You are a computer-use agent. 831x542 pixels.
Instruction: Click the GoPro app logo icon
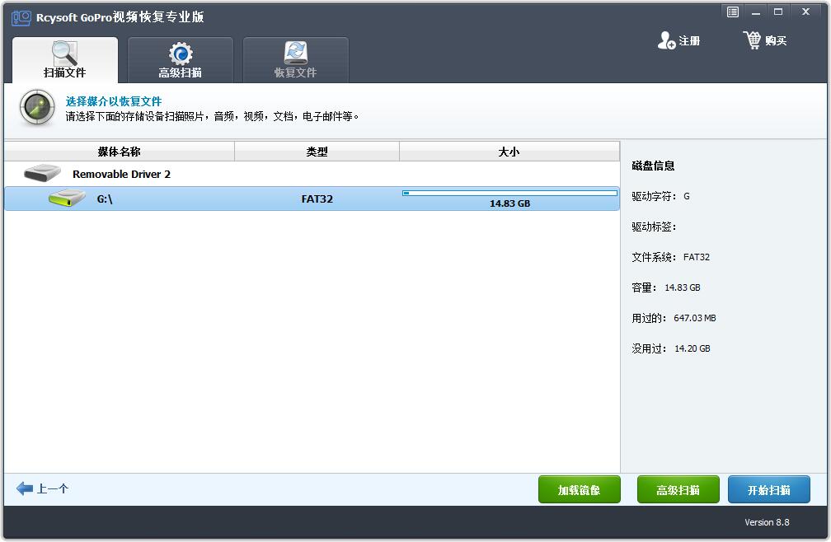coord(21,17)
